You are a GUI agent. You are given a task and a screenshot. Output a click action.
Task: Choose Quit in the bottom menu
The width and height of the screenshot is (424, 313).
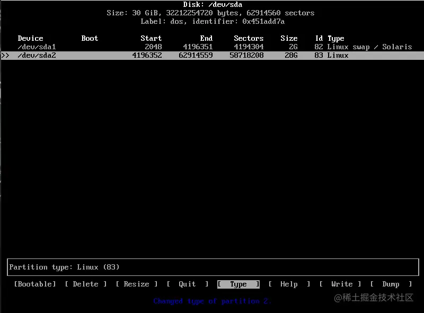(188, 284)
